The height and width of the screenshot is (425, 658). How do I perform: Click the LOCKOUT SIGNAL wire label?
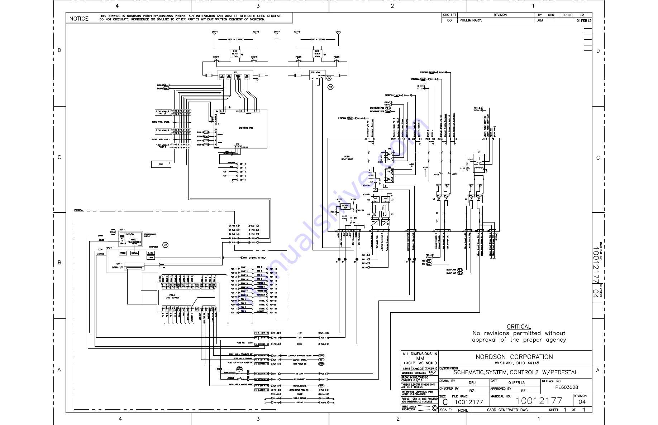pyautogui.click(x=300, y=360)
